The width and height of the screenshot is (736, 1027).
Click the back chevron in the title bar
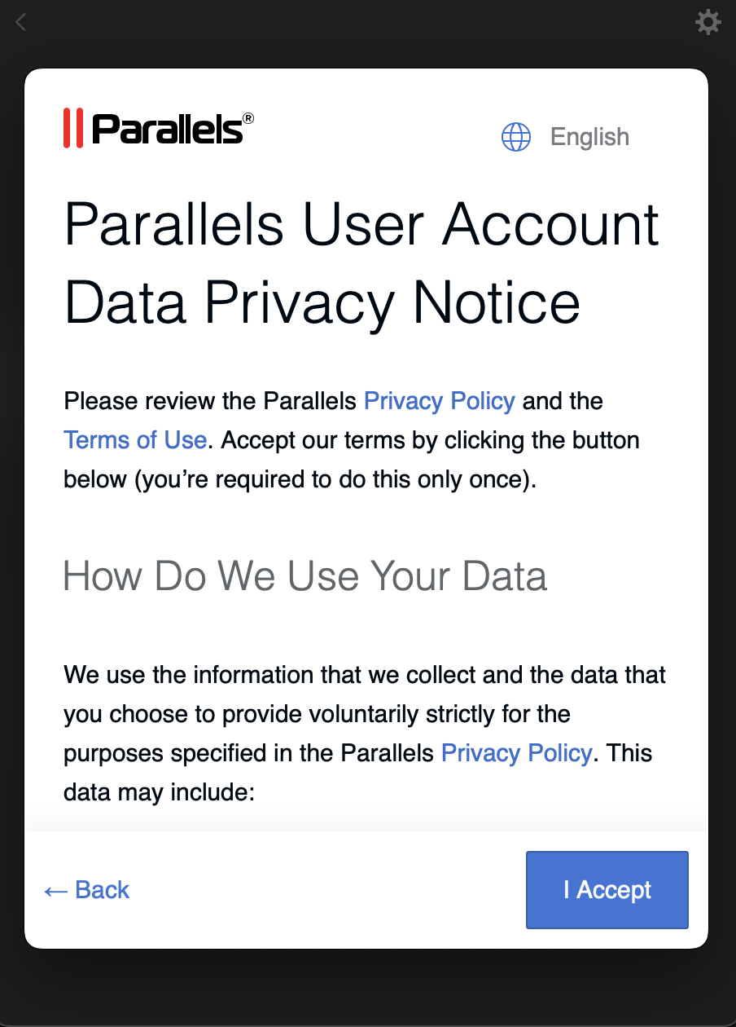(x=21, y=22)
